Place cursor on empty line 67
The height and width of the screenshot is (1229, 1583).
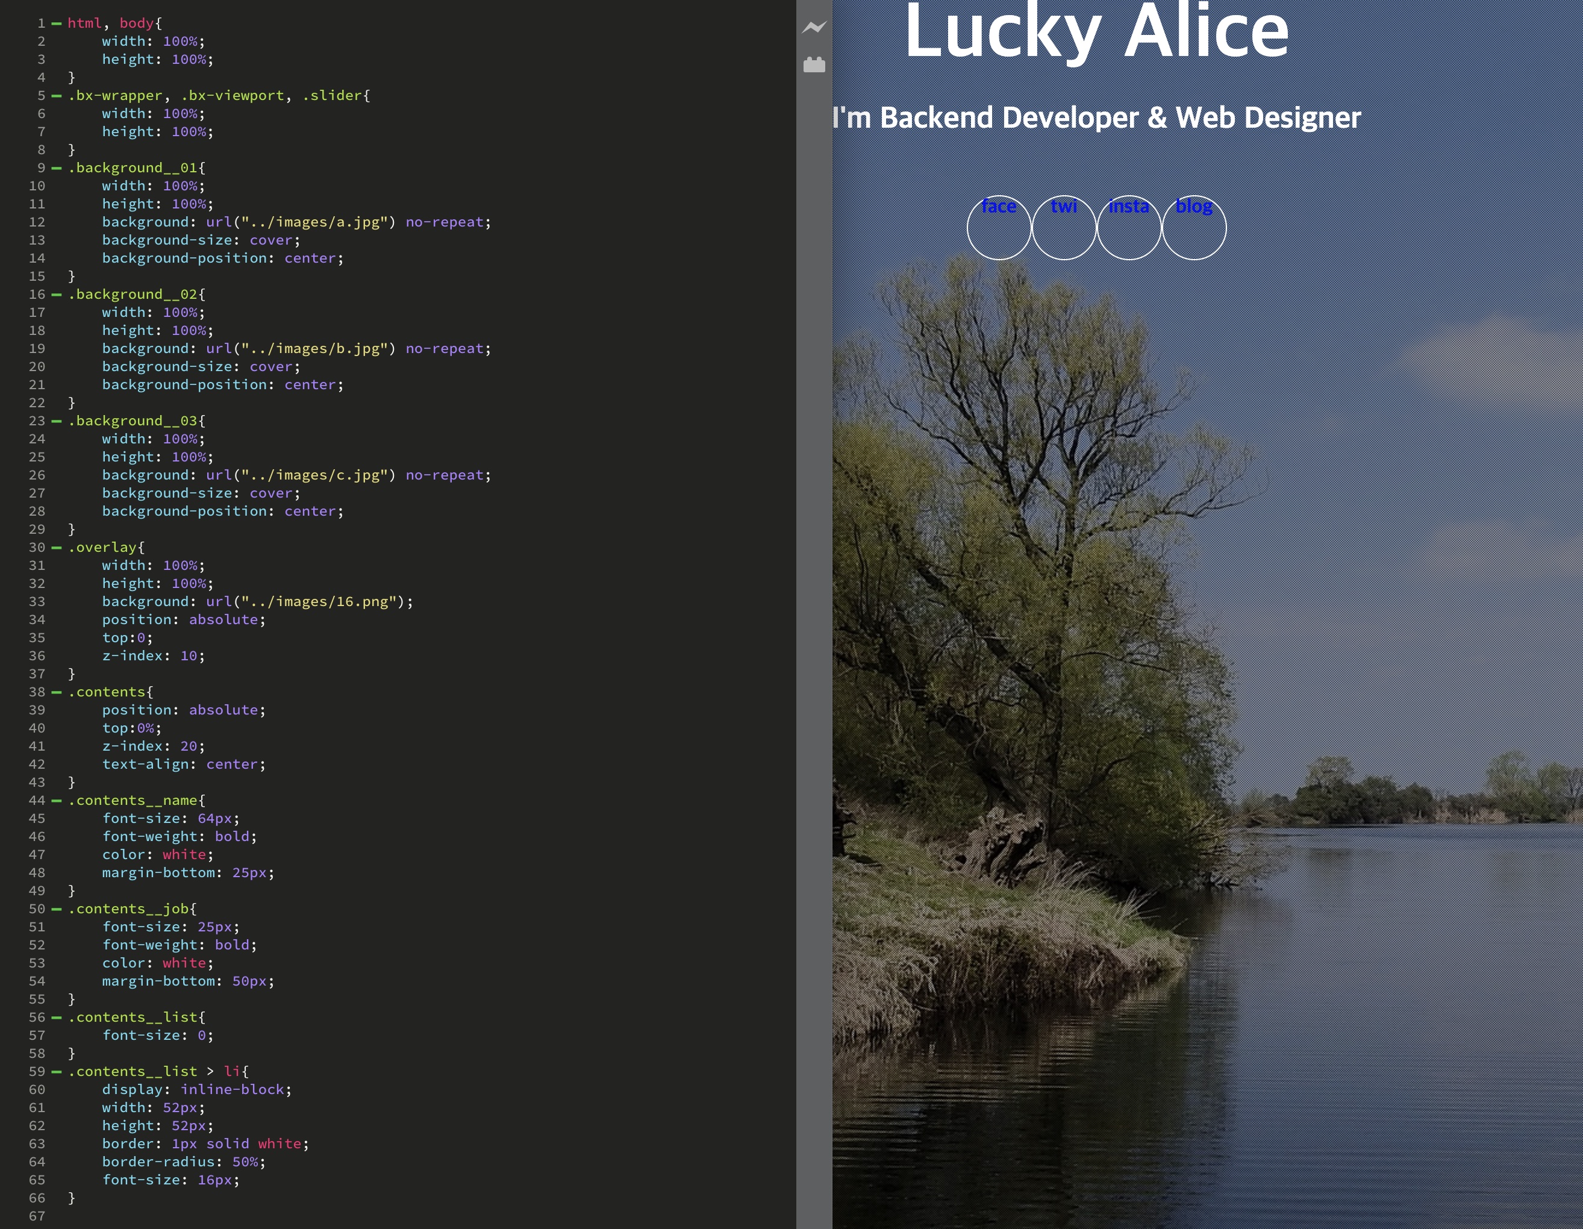217,1216
